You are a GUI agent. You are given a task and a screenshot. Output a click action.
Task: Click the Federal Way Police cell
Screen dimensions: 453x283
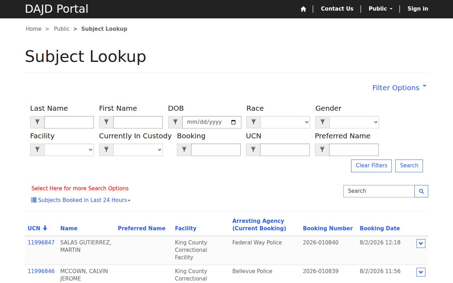tap(257, 243)
